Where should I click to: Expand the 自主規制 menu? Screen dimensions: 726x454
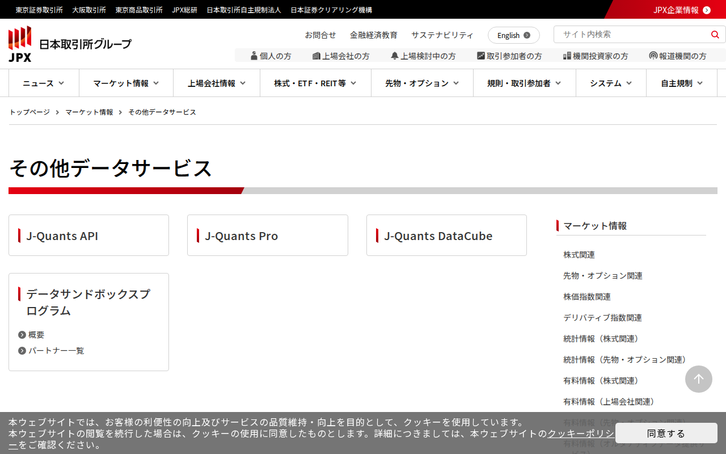pyautogui.click(x=682, y=83)
